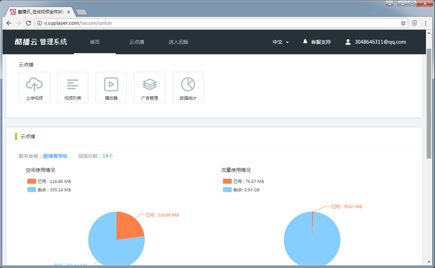Click the 视频总数 label text

tap(89, 156)
